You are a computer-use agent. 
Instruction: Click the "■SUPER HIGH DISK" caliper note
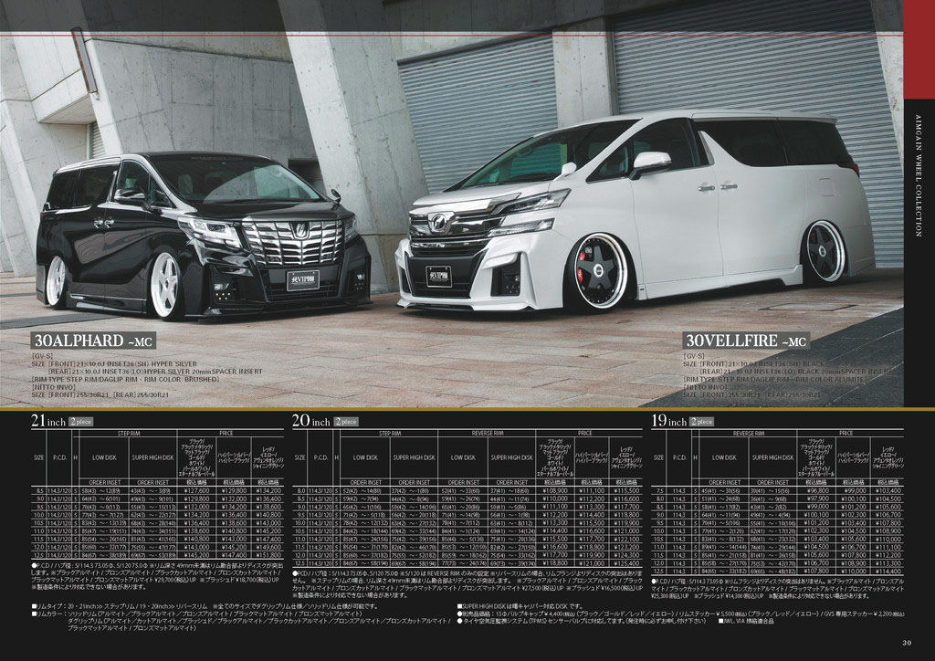[x=520, y=606]
